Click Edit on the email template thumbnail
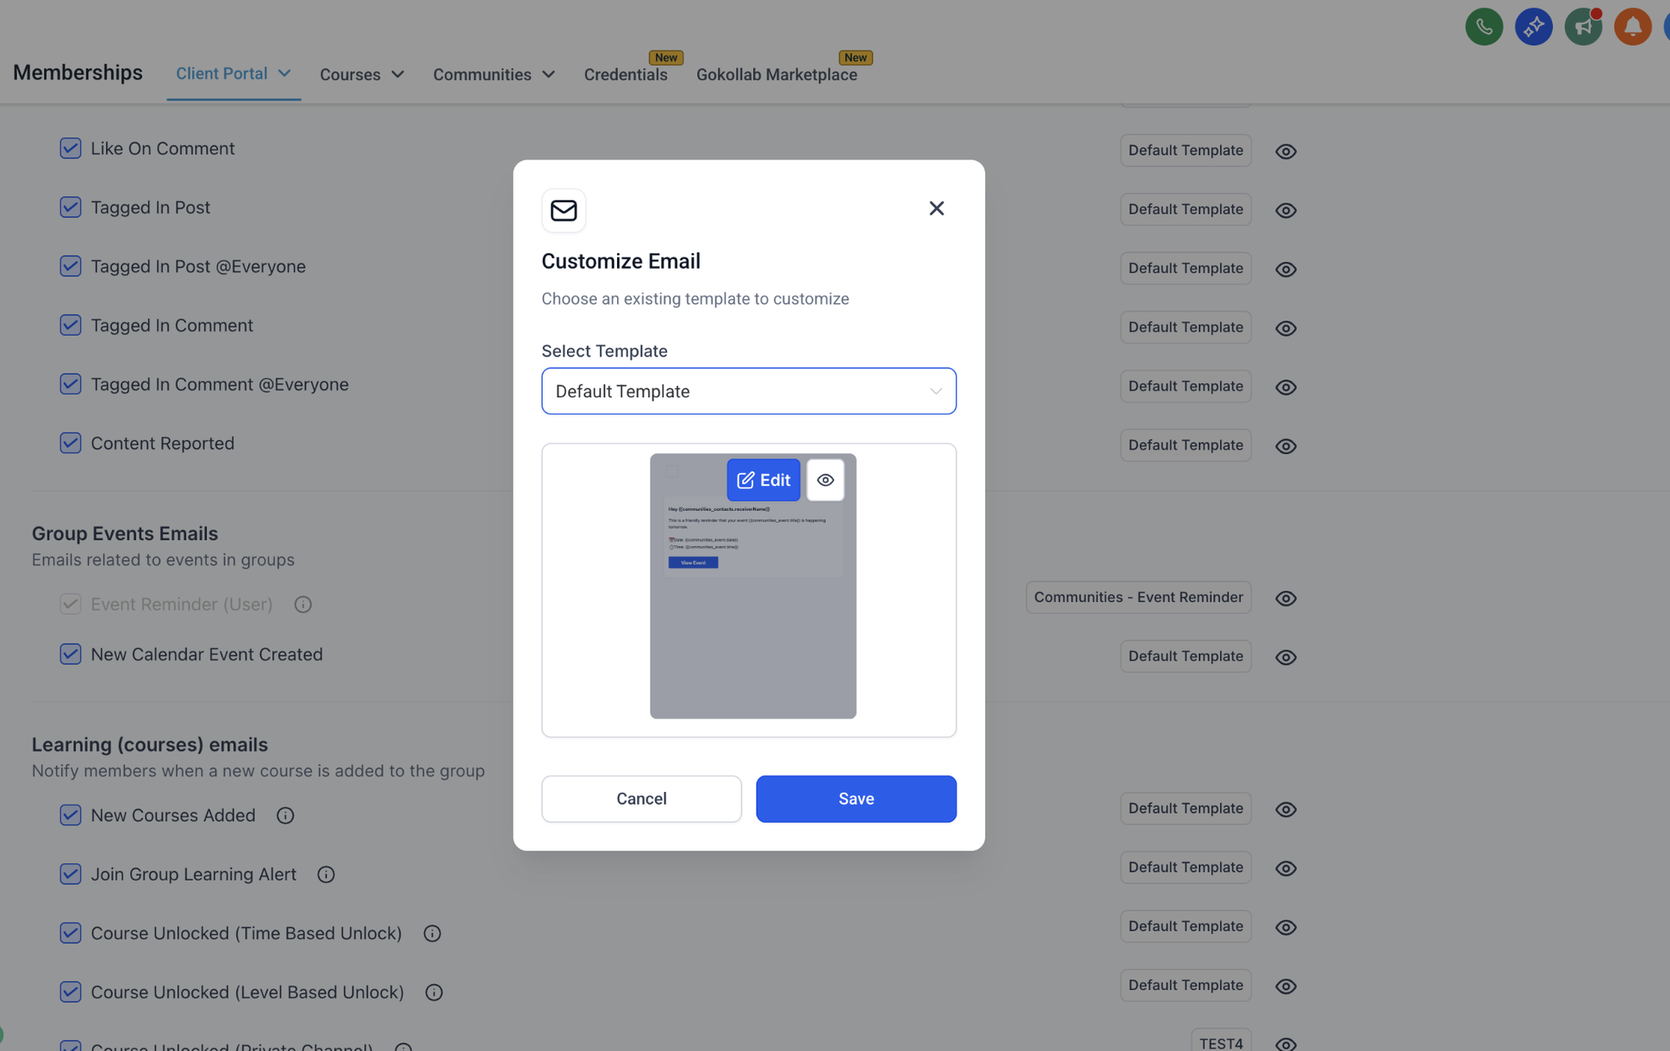This screenshot has height=1051, width=1670. click(763, 480)
